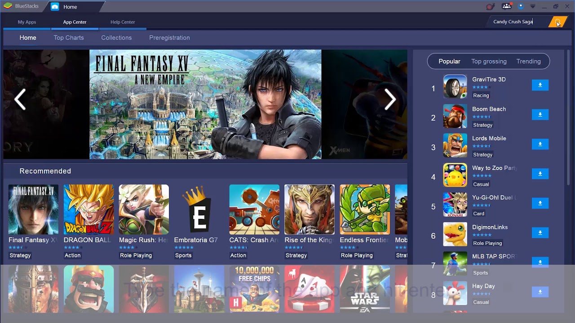The image size is (575, 323).
Task: Show previous banner with left arrow
Action: pyautogui.click(x=20, y=100)
